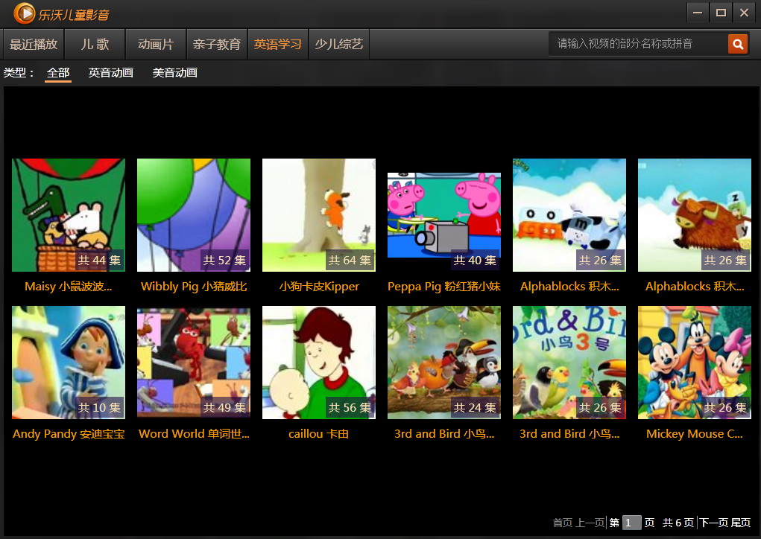Click the 共 10 集 episode badge
761x539 pixels.
[x=99, y=408]
